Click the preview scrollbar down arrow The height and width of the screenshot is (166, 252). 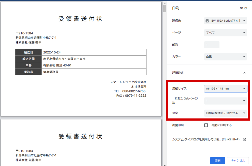165,165
